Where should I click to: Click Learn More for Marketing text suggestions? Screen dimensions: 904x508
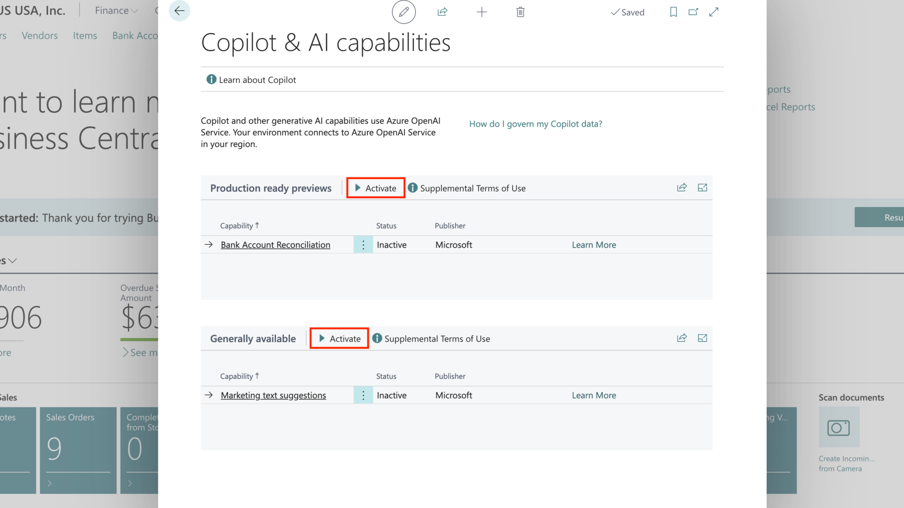click(594, 395)
